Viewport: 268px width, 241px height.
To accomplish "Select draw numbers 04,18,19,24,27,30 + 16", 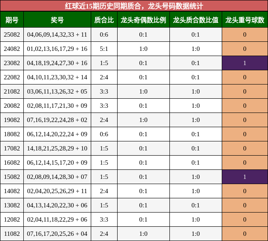I will tap(57, 63).
